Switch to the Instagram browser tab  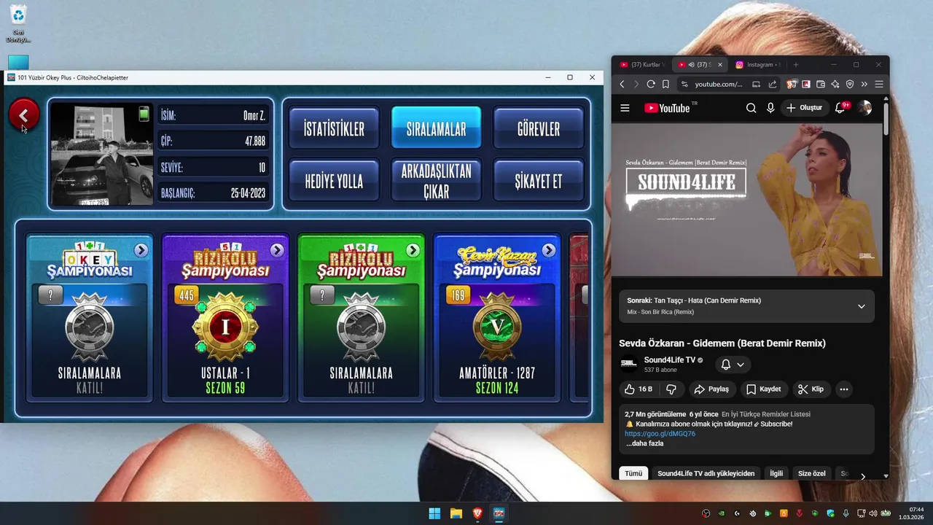(758, 65)
